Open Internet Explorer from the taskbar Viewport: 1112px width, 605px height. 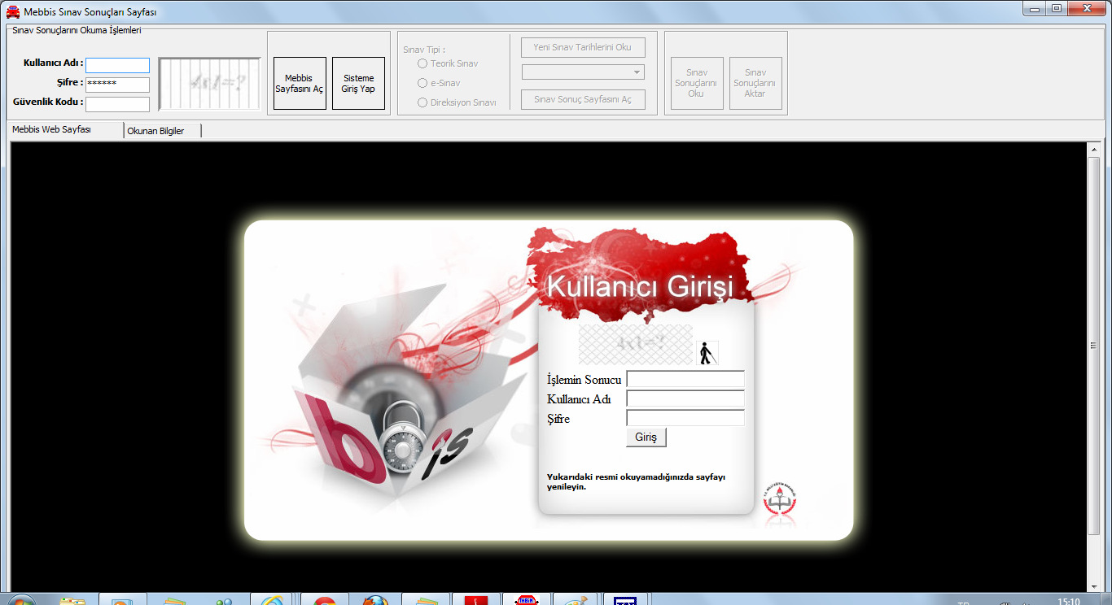click(x=271, y=599)
